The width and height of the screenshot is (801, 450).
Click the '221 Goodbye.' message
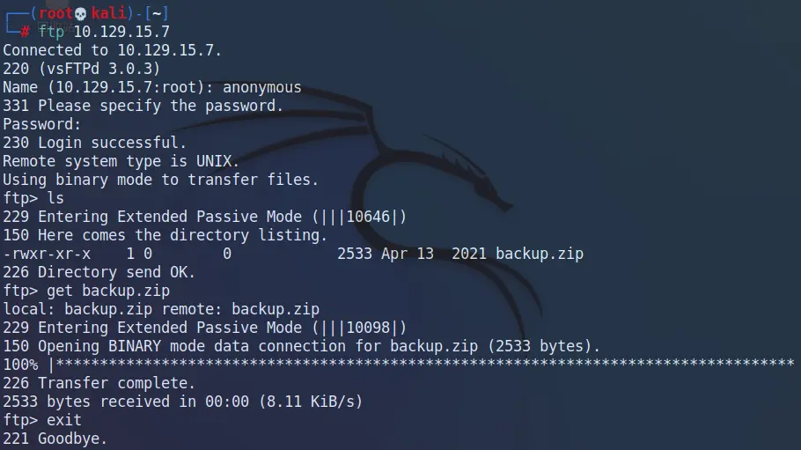(x=55, y=439)
